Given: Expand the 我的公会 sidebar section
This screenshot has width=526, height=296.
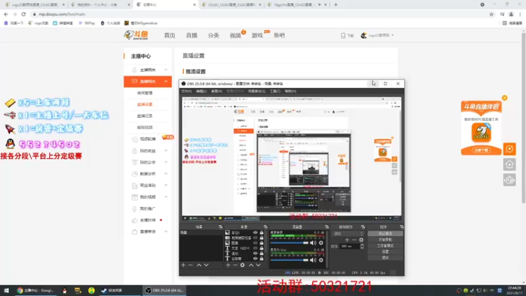Looking at the screenshot, I should [166, 162].
